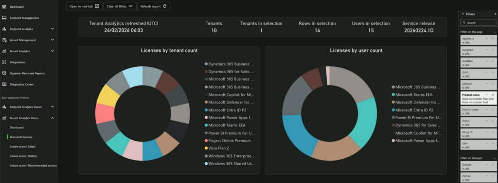Click the Clear all filters button
This screenshot has height=183, width=498.
click(120, 6)
